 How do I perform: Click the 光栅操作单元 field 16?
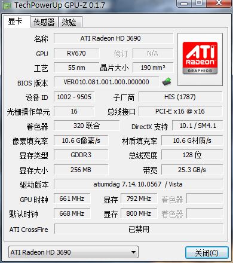coord(74,111)
